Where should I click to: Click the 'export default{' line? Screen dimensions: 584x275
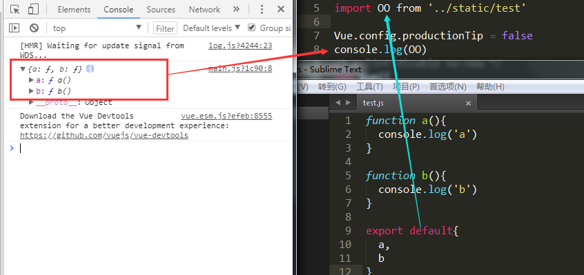(x=412, y=231)
